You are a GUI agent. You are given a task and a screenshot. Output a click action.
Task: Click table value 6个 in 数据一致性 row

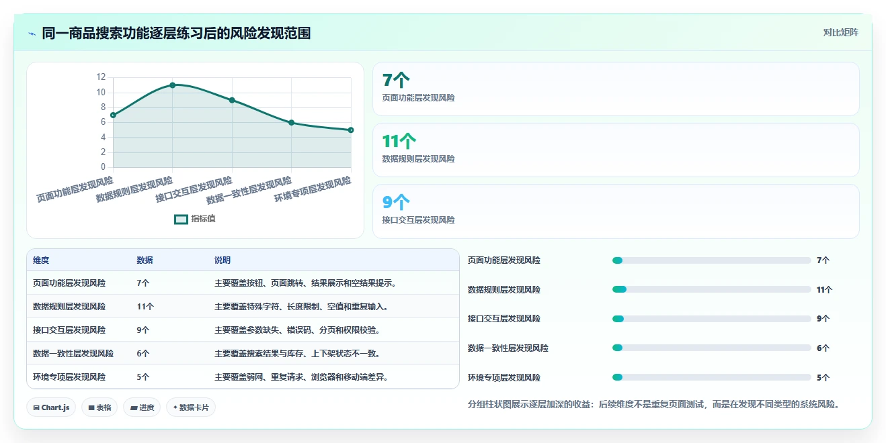(x=143, y=354)
